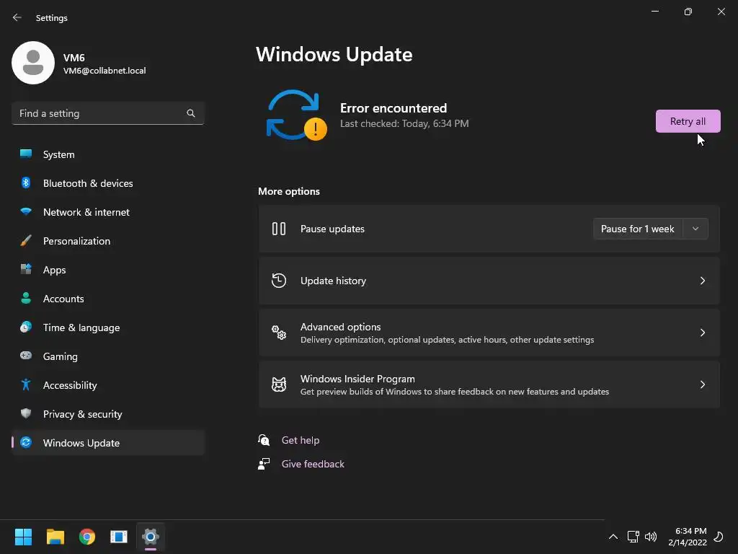Image resolution: width=738 pixels, height=554 pixels.
Task: Expand Windows Insider Program chevron
Action: [702, 384]
